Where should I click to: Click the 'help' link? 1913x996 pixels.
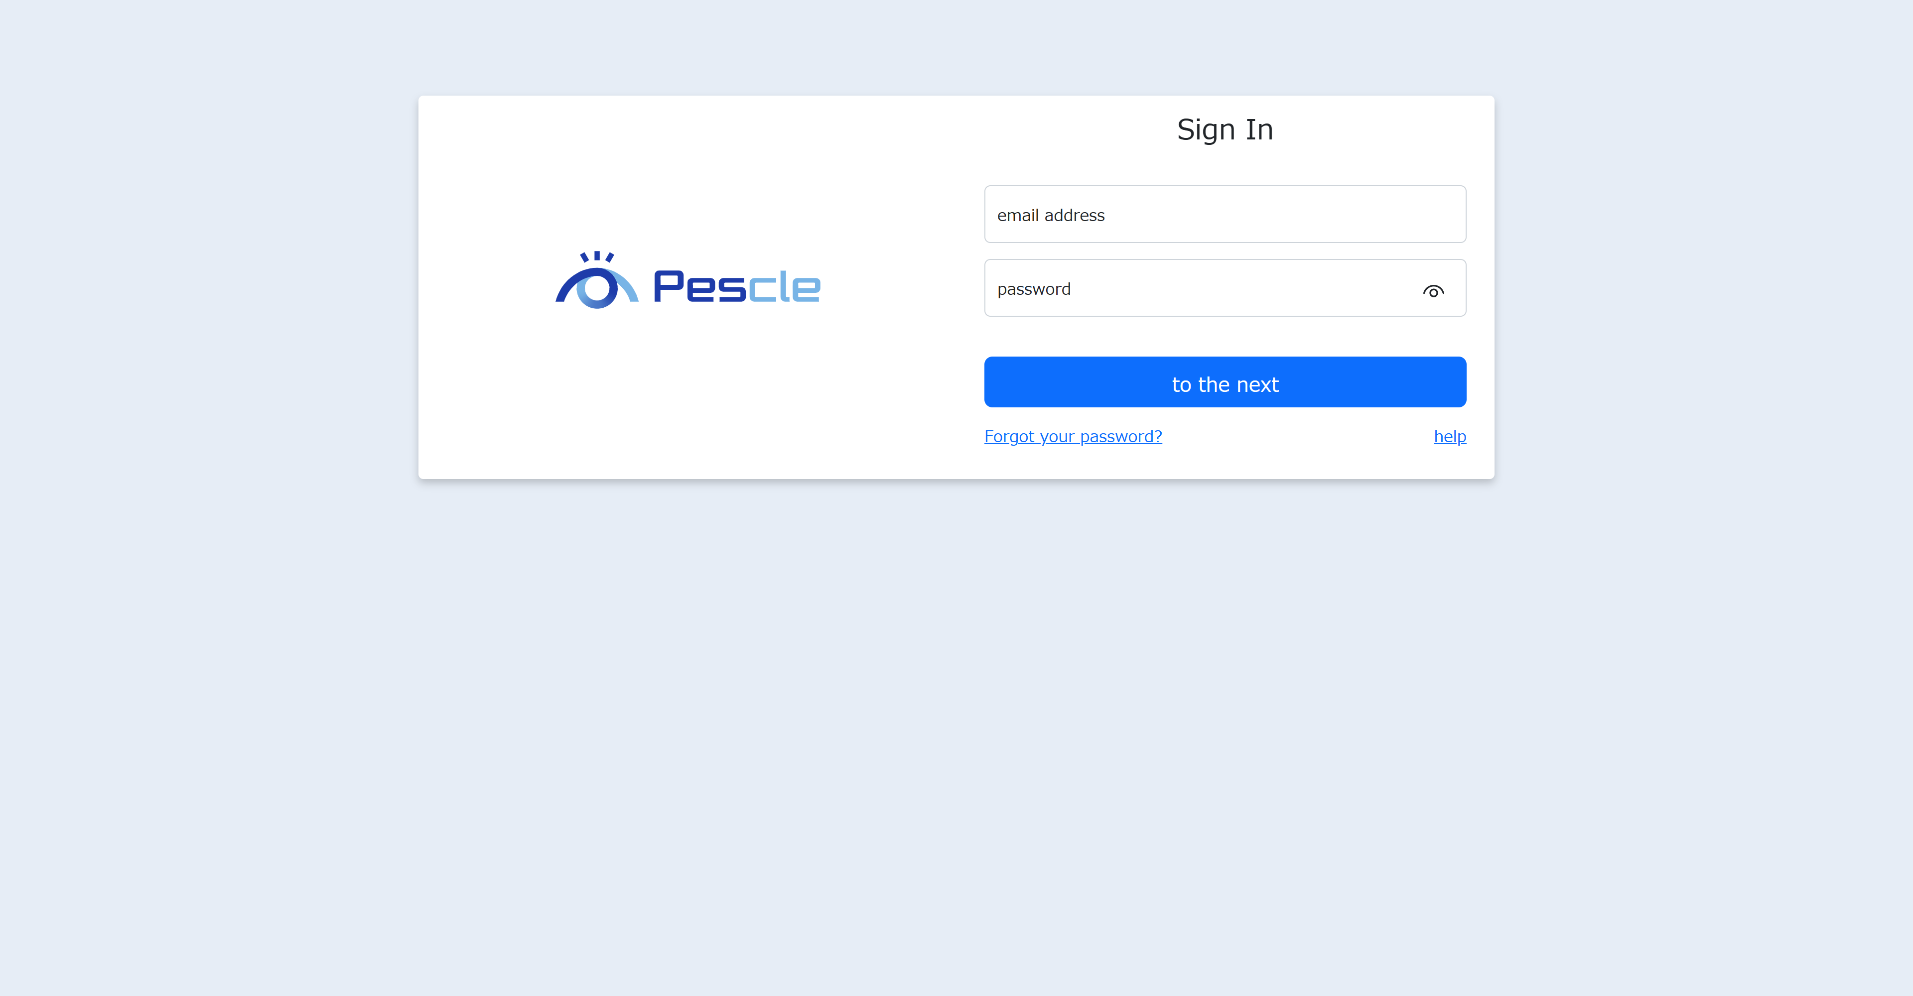click(1449, 436)
